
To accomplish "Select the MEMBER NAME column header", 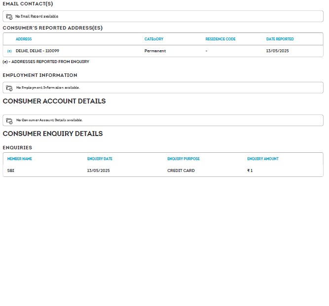I will pyautogui.click(x=20, y=159).
